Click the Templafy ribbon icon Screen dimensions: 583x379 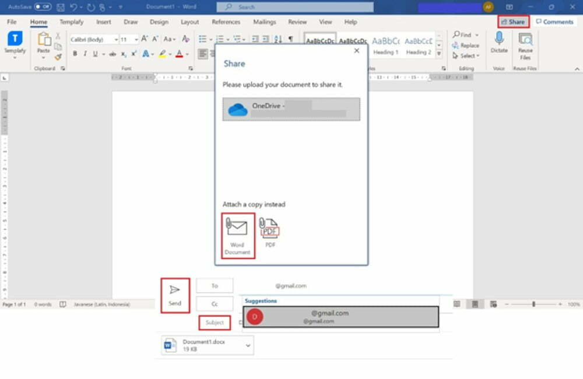click(15, 43)
